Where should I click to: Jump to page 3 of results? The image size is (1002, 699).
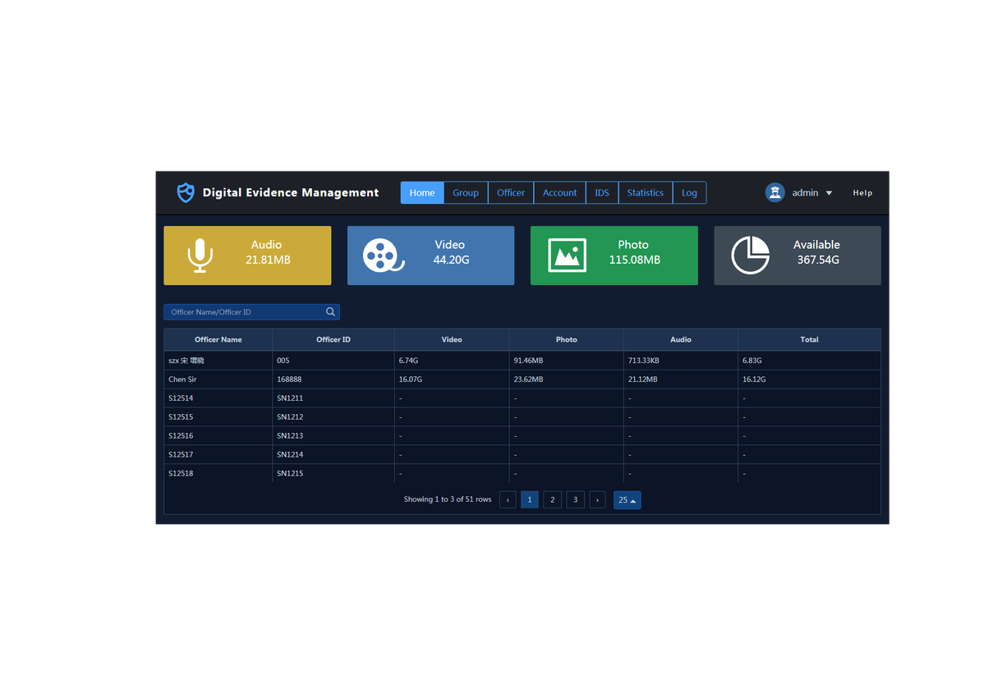click(x=576, y=499)
